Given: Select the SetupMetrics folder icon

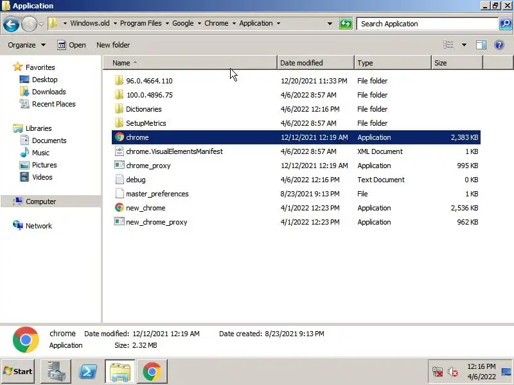Looking at the screenshot, I should pos(119,123).
